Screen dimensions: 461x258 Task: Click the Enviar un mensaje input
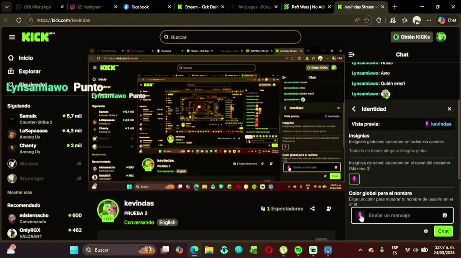[x=402, y=215]
